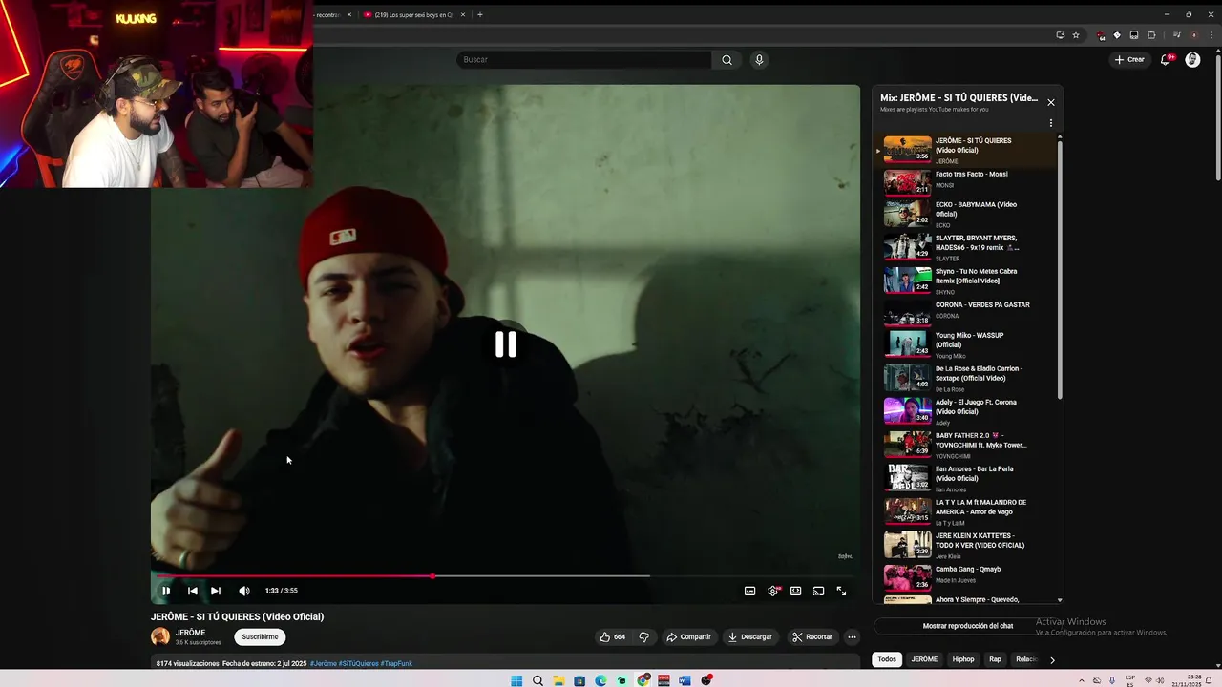This screenshot has width=1222, height=687.
Task: Skip to the next video
Action: pyautogui.click(x=216, y=591)
